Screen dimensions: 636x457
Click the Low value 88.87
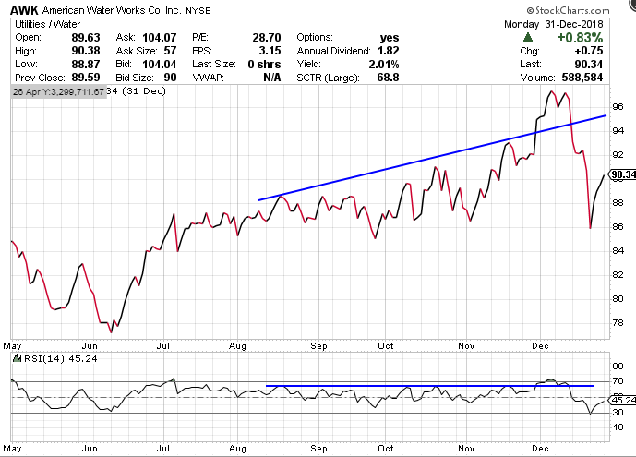[x=86, y=64]
